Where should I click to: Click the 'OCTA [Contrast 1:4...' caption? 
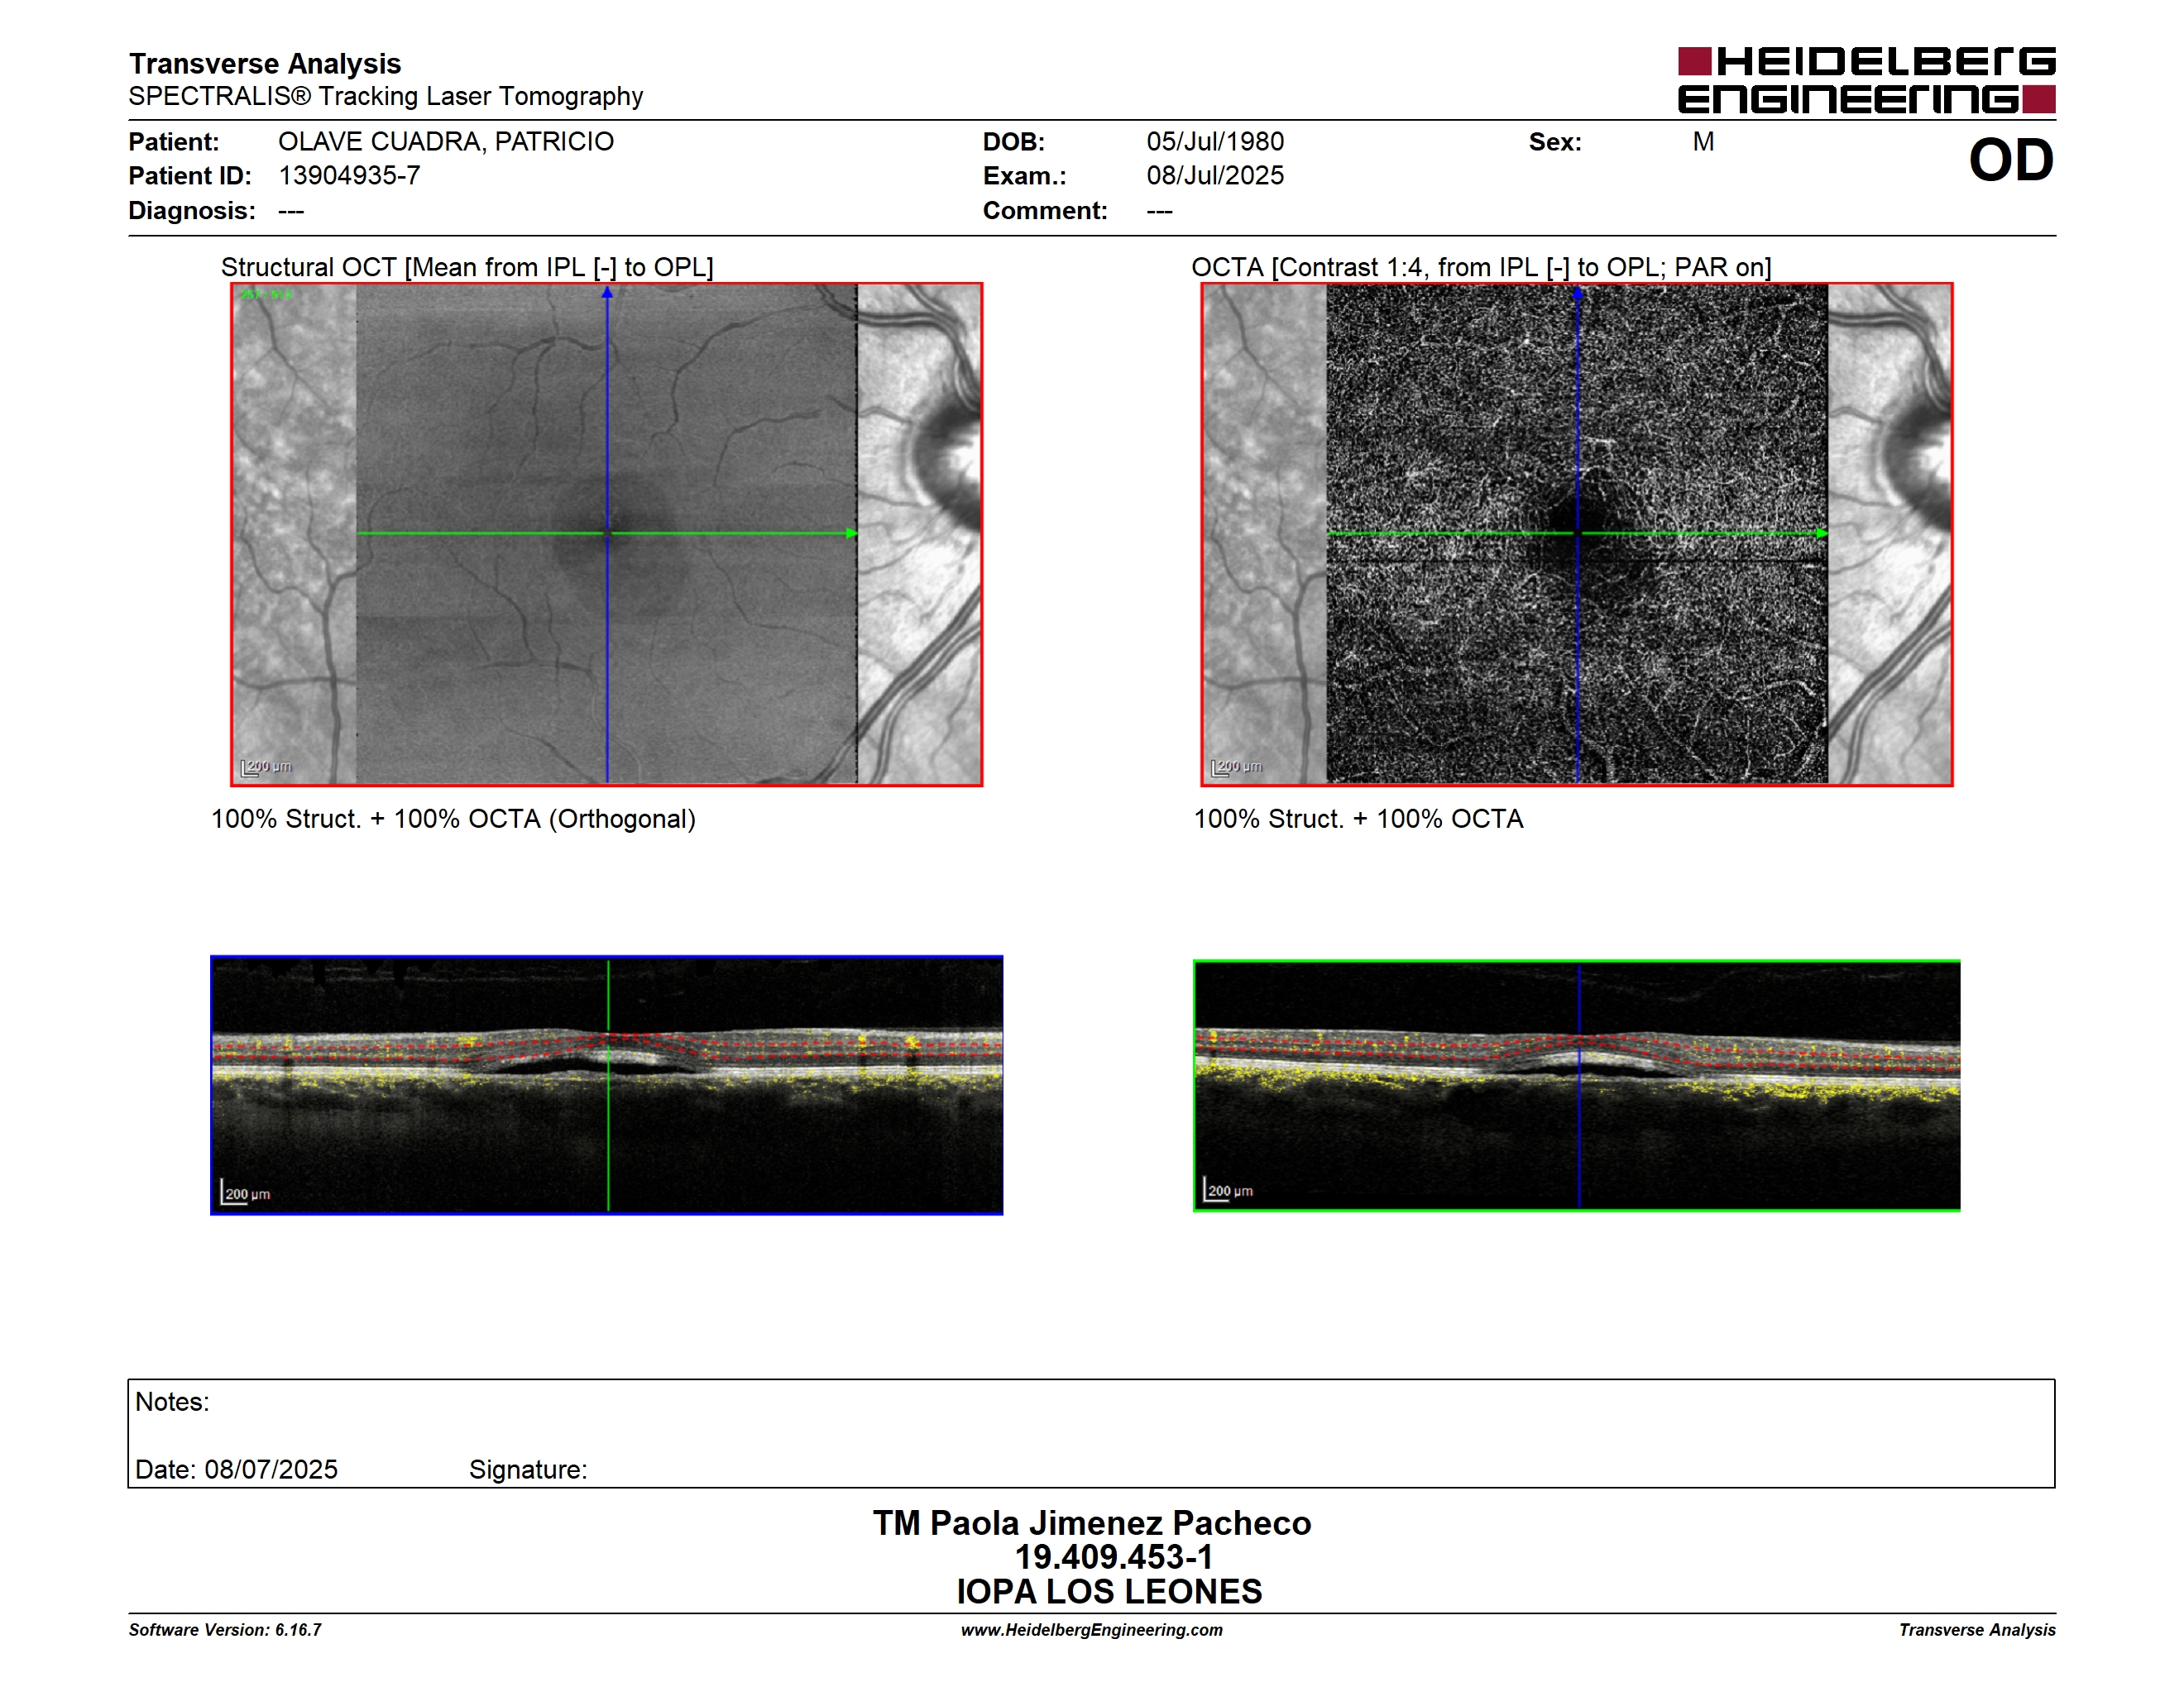point(1481,267)
